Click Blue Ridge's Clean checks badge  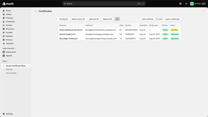(165, 38)
